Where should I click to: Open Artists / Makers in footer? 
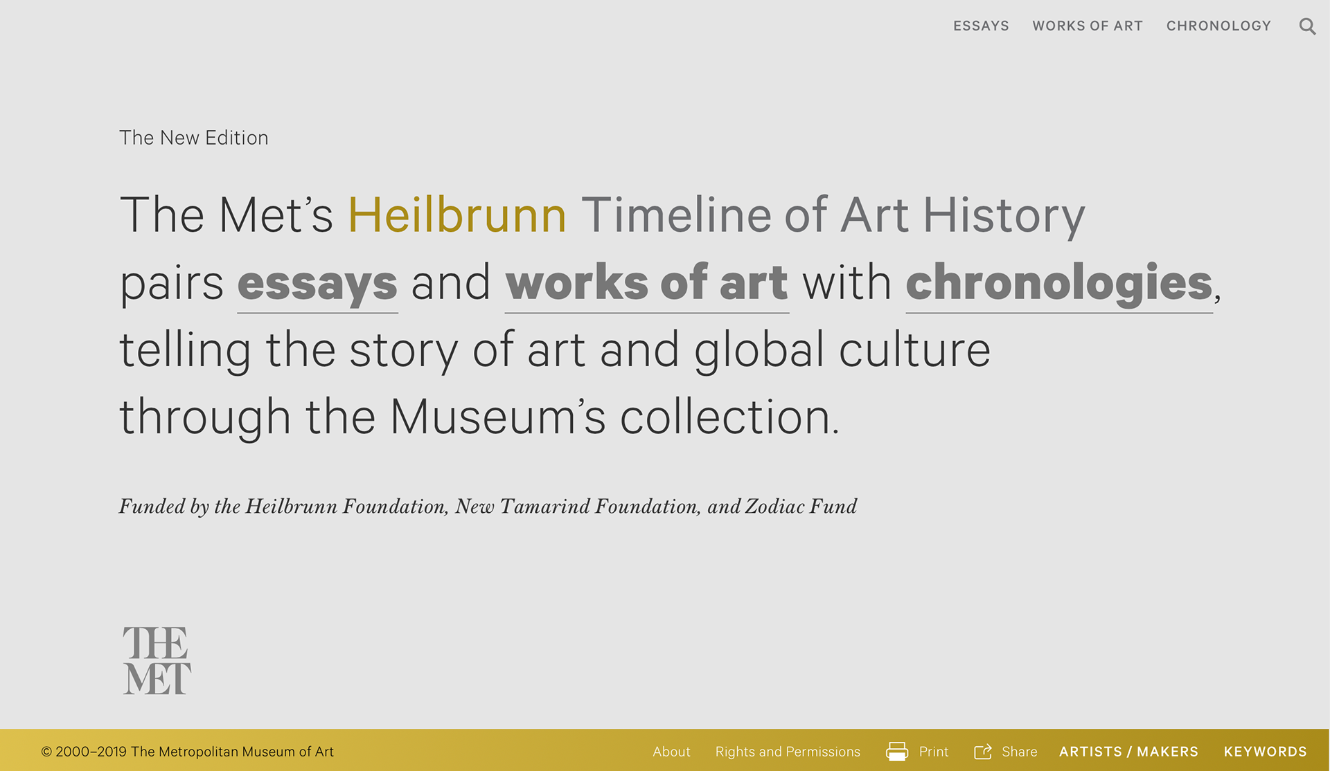pyautogui.click(x=1128, y=752)
